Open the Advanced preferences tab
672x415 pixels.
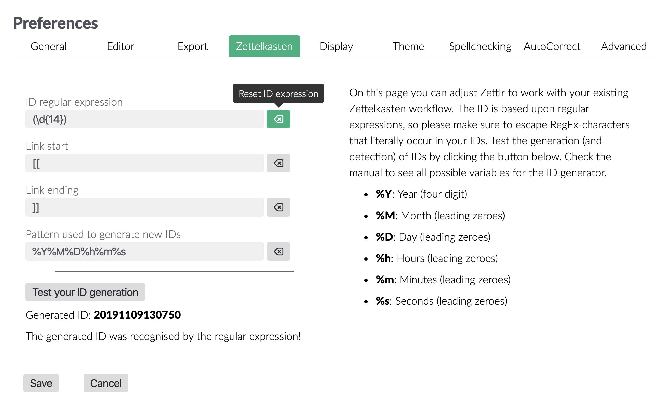coord(624,46)
